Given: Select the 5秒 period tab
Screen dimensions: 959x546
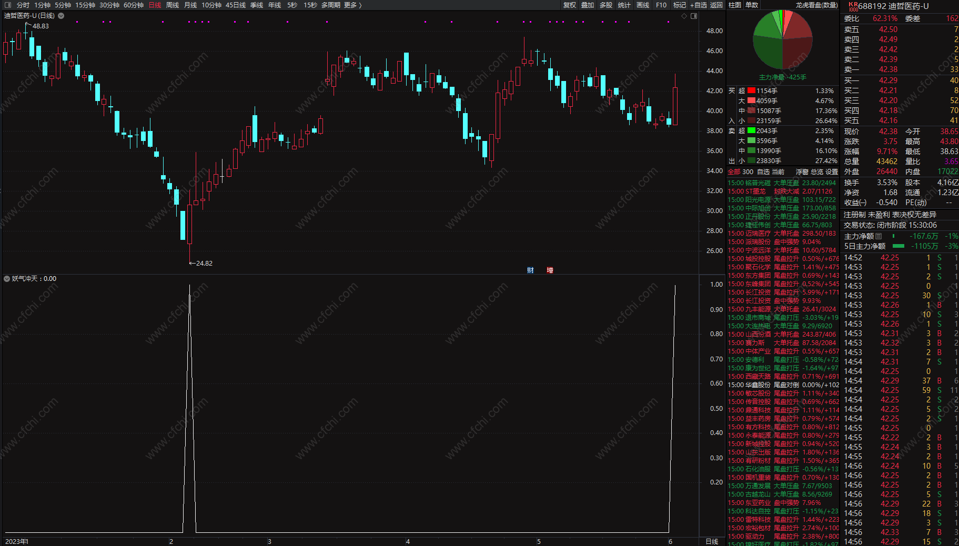Looking at the screenshot, I should click(292, 5).
